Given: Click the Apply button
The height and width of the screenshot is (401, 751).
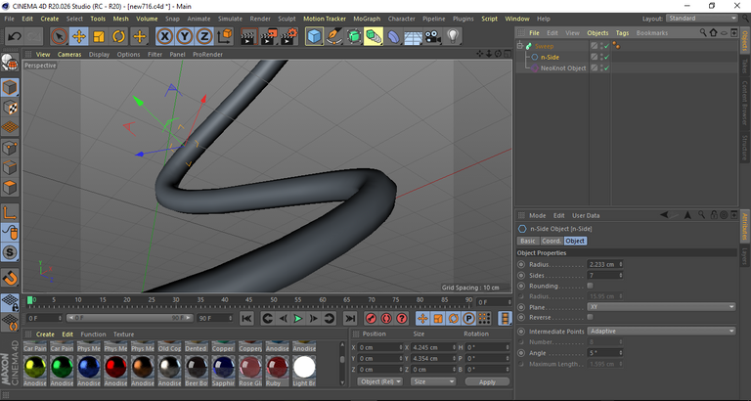Looking at the screenshot, I should pyautogui.click(x=487, y=381).
